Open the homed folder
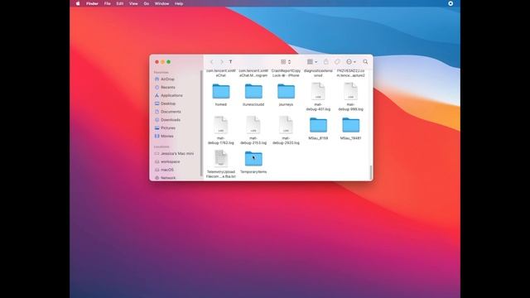This screenshot has width=530, height=298. [221, 92]
